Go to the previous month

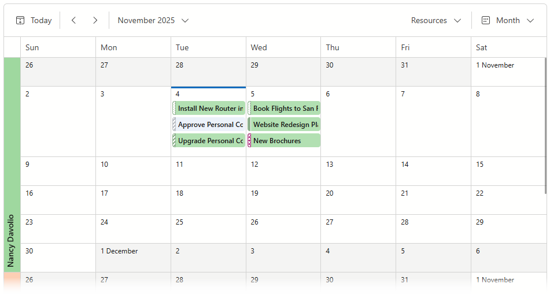coord(73,20)
